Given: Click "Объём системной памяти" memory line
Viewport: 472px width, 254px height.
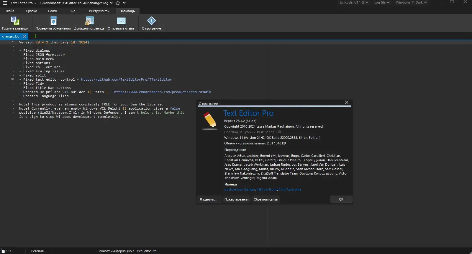Looking at the screenshot, I should (255, 143).
